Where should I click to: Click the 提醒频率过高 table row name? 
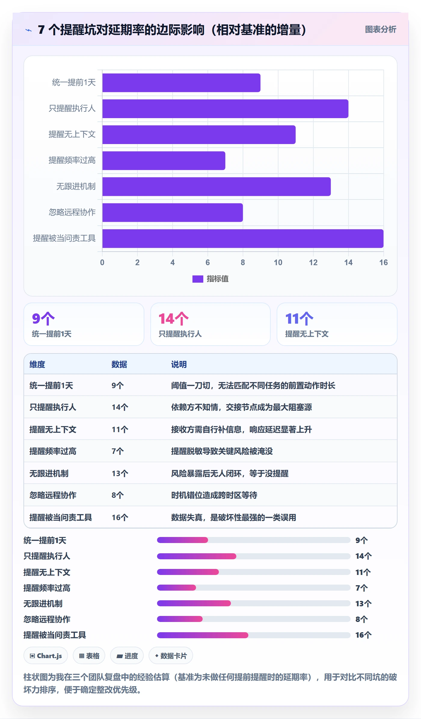(x=53, y=451)
